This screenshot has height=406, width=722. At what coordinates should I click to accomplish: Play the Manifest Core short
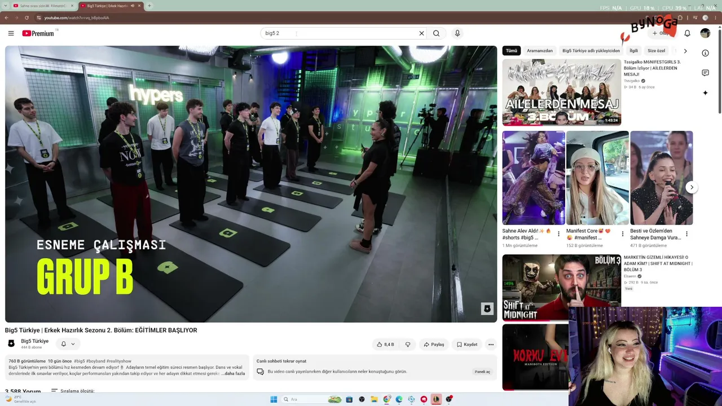[597, 178]
